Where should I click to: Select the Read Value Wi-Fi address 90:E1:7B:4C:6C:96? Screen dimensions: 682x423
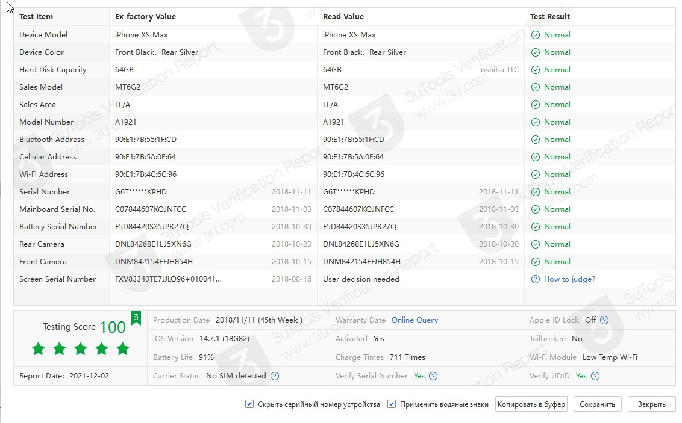point(354,174)
